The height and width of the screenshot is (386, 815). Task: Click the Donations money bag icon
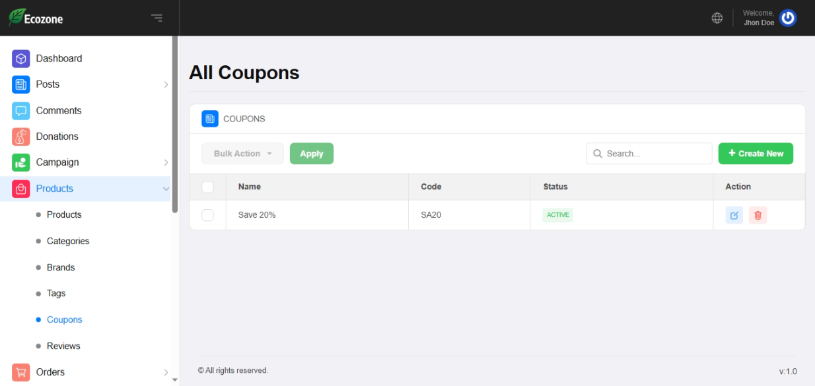[21, 137]
